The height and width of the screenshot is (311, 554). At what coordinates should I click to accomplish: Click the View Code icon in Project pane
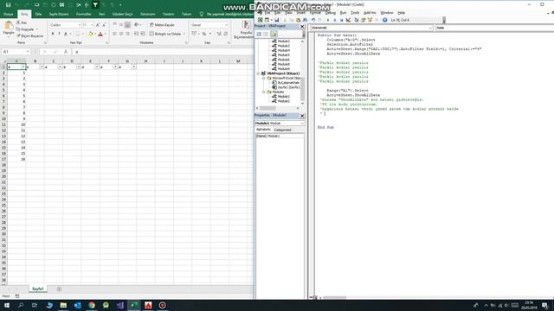tap(259, 35)
